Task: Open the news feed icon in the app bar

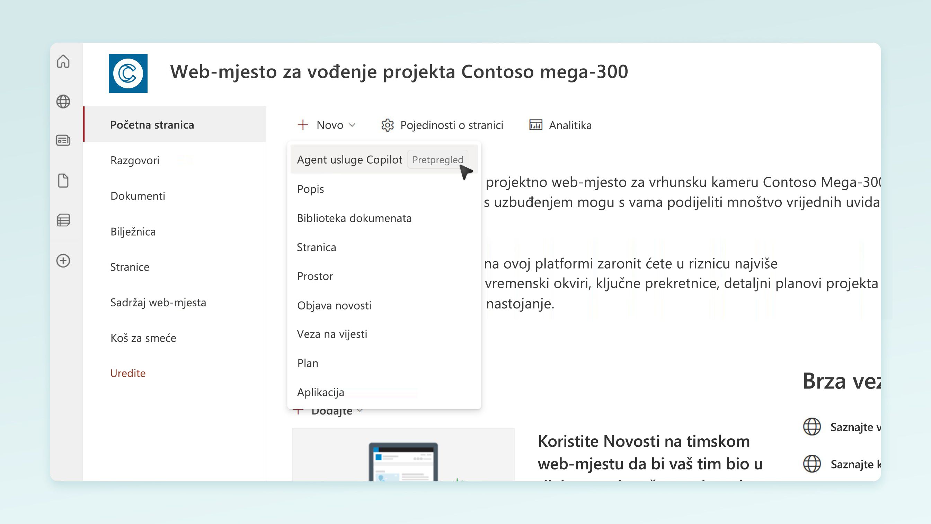Action: pos(63,140)
